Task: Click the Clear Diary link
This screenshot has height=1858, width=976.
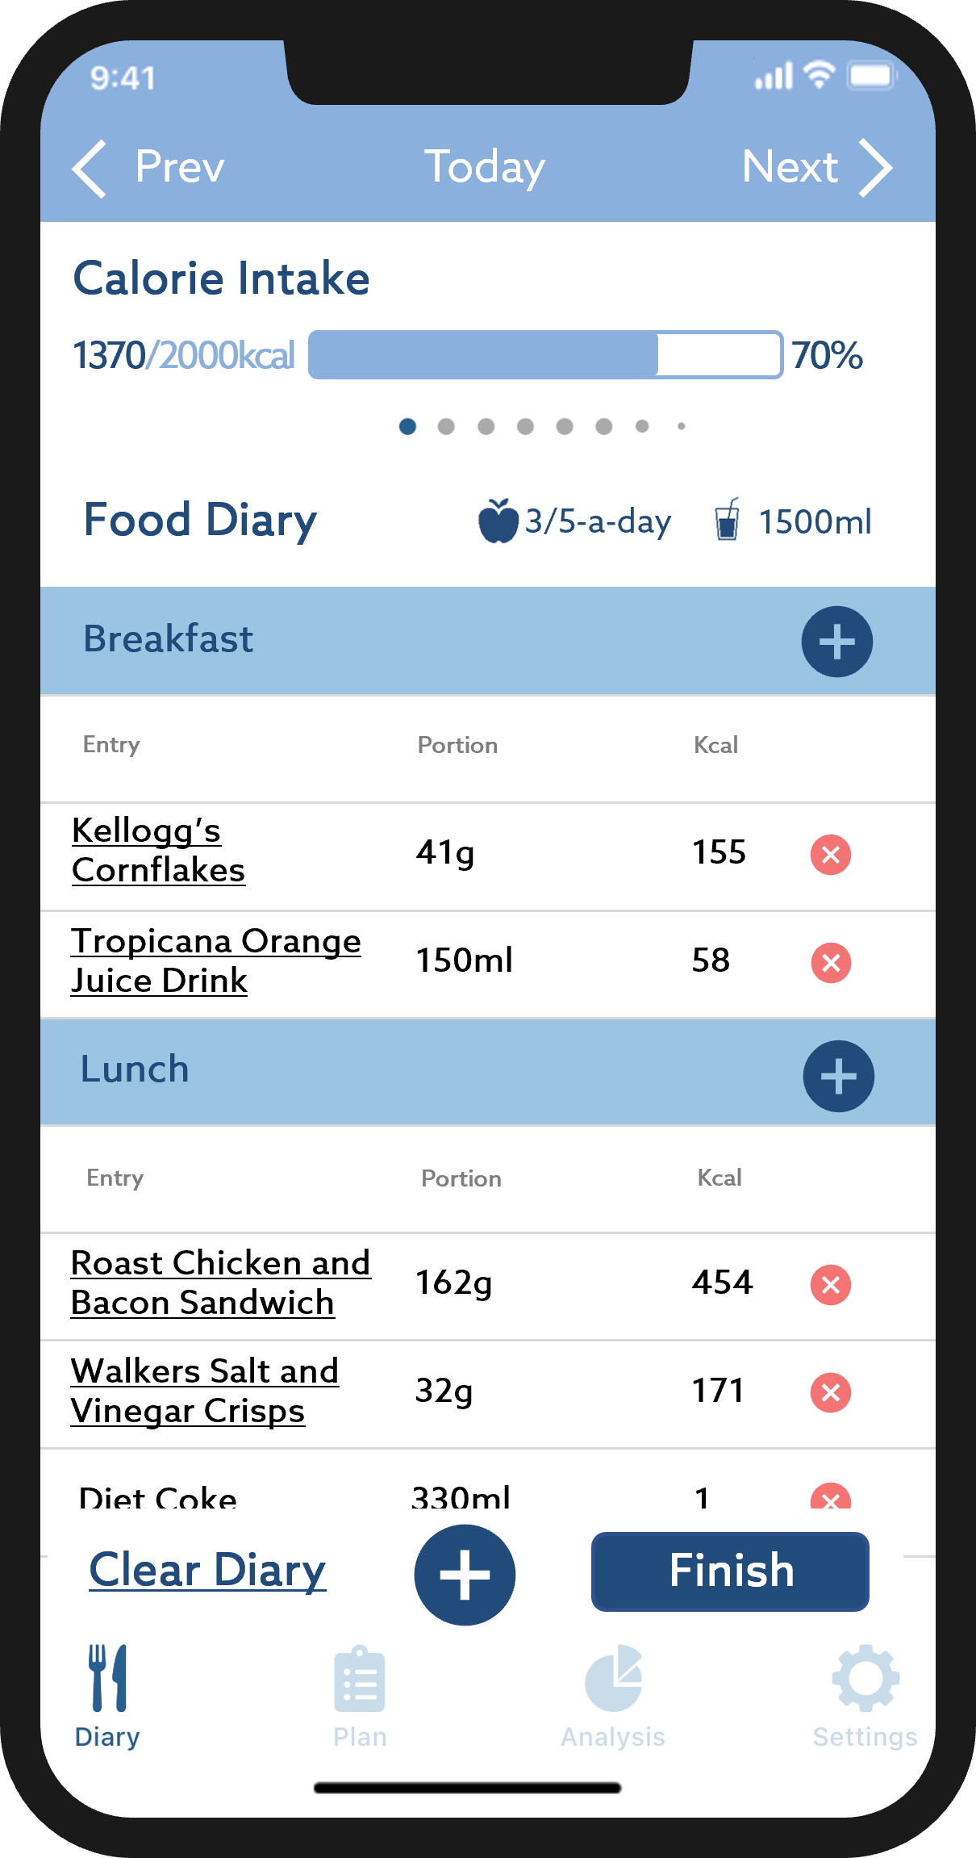Action: click(207, 1570)
